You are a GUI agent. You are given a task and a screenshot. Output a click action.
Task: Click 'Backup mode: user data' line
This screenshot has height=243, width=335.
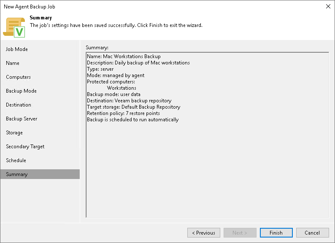point(113,94)
